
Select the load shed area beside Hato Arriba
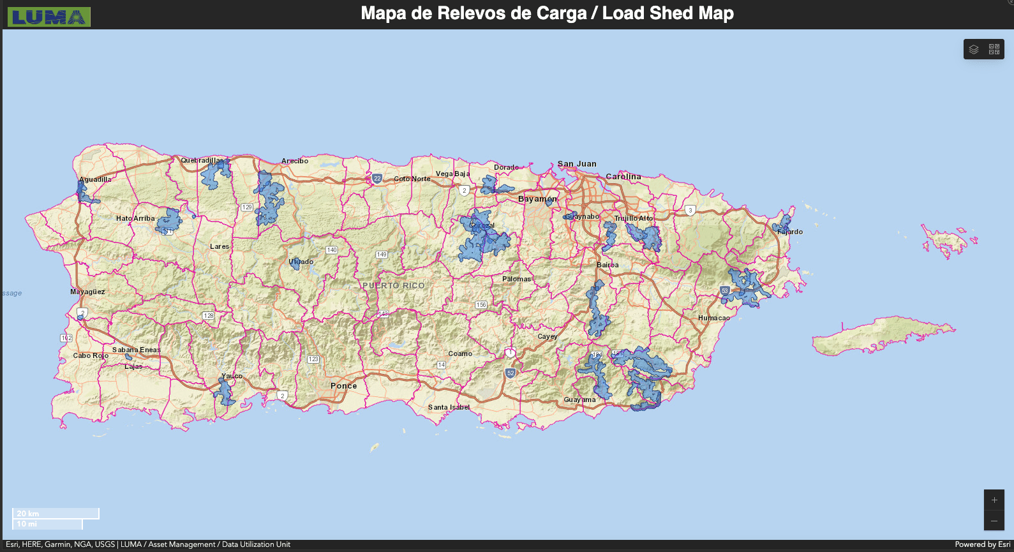click(170, 220)
